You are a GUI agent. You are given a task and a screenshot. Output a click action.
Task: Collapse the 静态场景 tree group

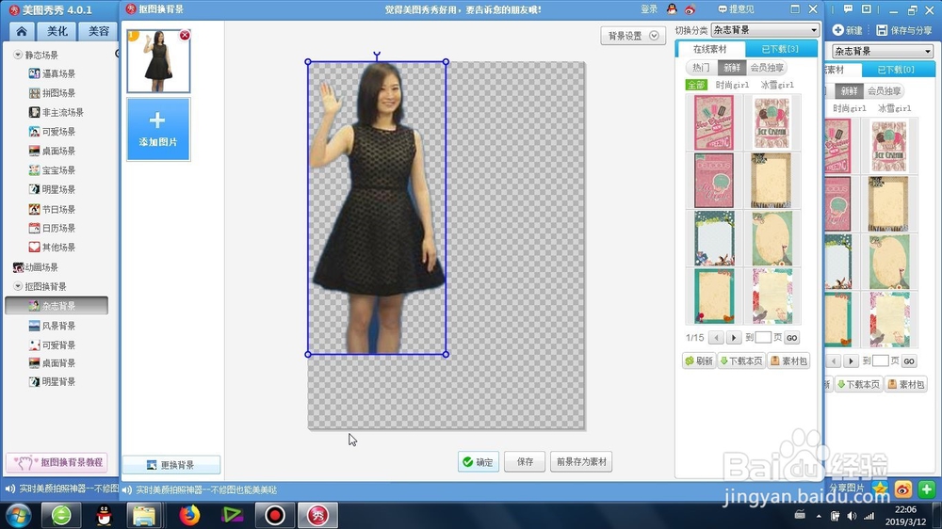[17, 55]
